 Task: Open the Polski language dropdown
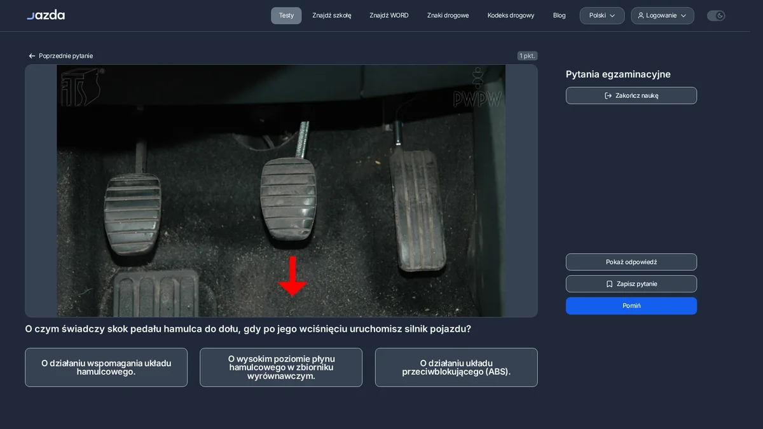(602, 15)
